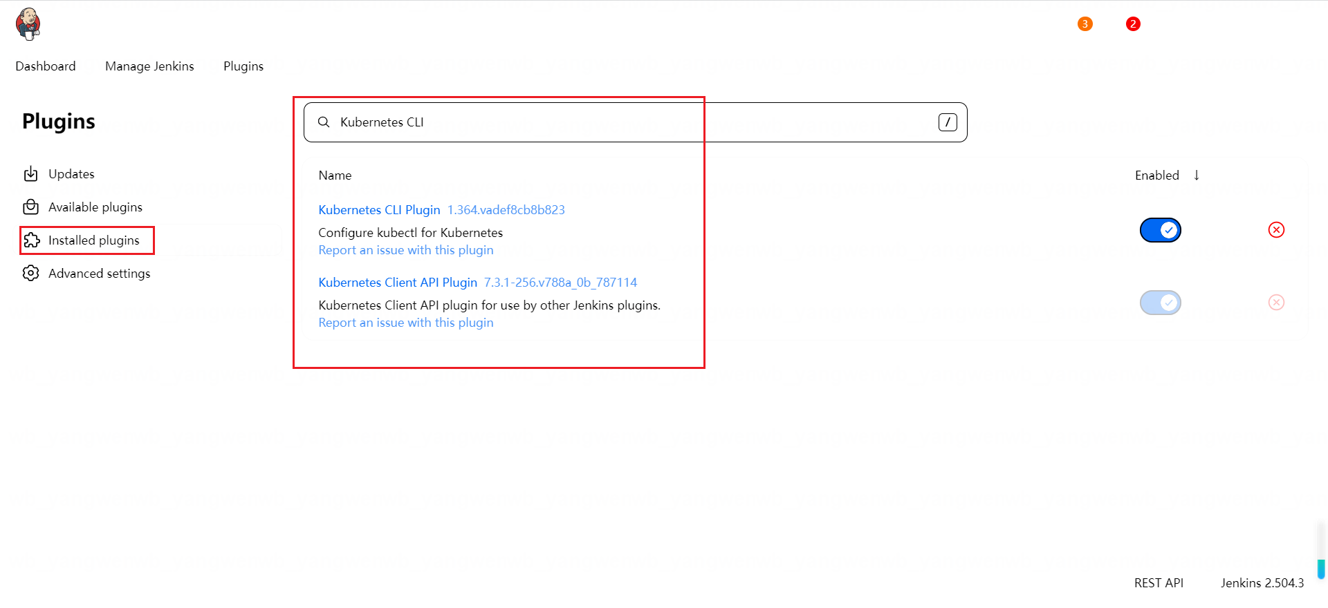Disable the Kubernetes CLI Plugin toggle

(1161, 230)
